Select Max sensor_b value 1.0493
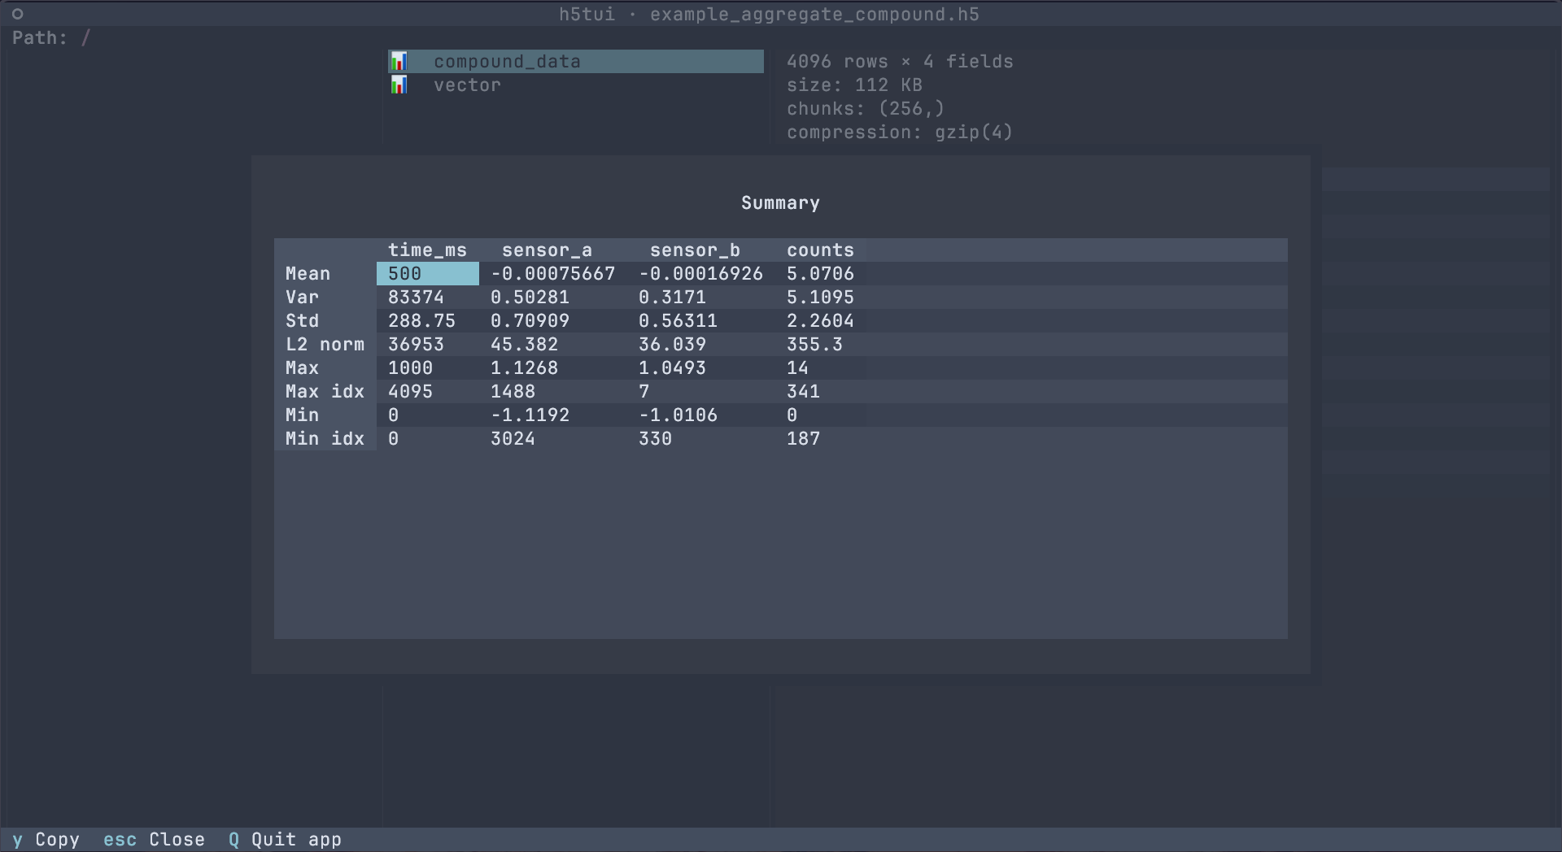Screen dimensions: 1562x852 [672, 368]
